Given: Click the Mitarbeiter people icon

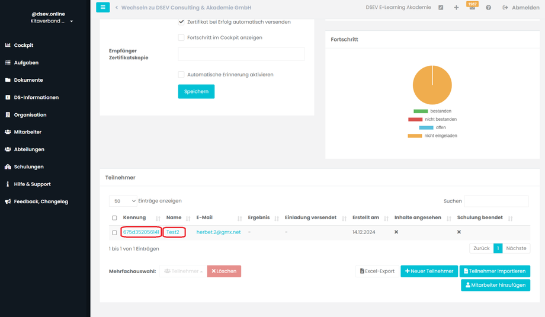Looking at the screenshot, I should (8, 132).
